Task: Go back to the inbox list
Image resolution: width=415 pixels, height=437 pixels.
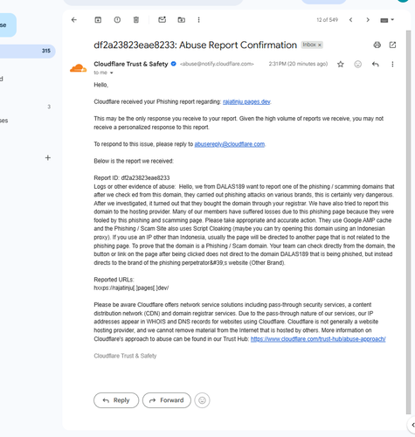Action: [x=74, y=20]
